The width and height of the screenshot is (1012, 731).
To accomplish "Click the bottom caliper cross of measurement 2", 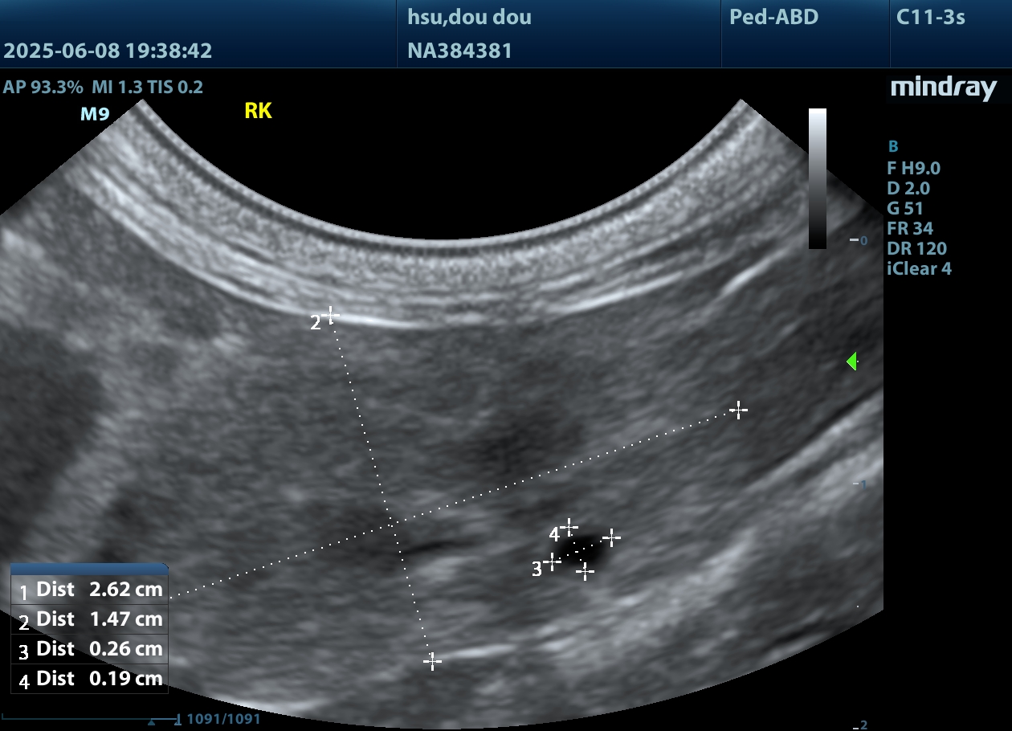I will point(432,661).
